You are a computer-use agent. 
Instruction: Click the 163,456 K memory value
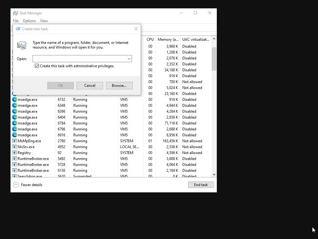170,141
